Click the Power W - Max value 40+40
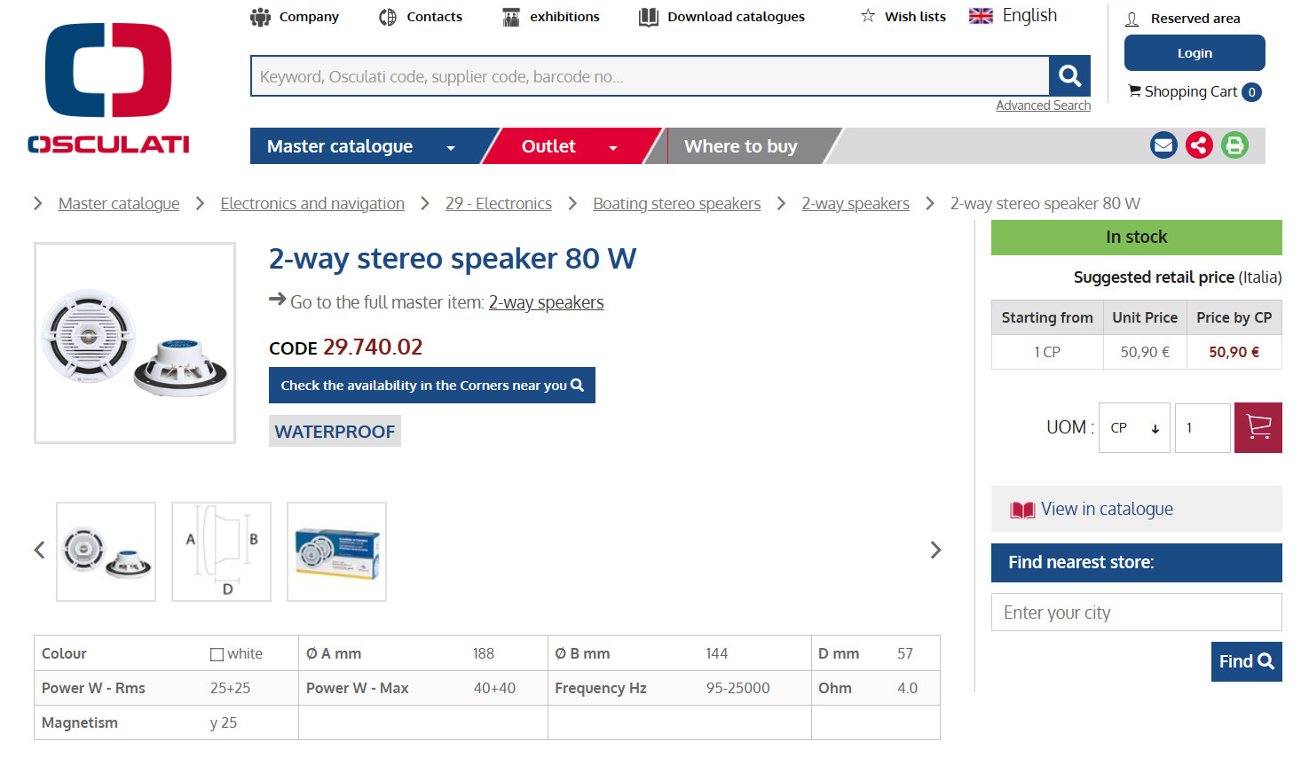 [x=494, y=688]
